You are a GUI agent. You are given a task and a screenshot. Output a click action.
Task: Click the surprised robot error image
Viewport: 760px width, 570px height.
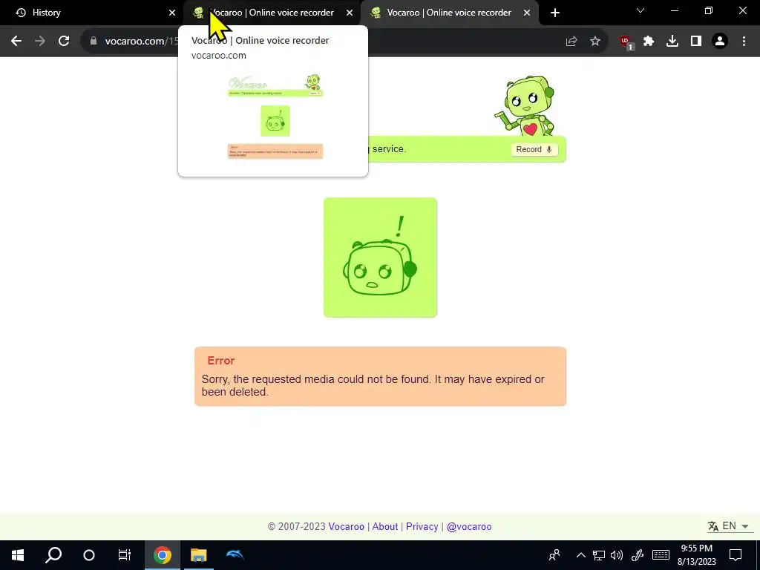(x=381, y=258)
